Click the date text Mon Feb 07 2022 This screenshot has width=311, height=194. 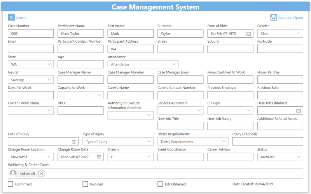[x=75, y=157]
